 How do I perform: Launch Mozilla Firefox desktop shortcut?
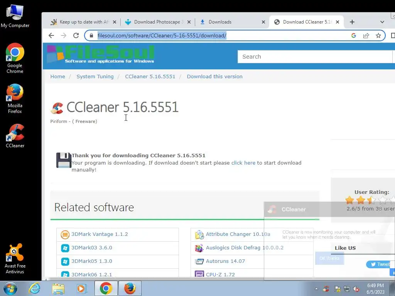15,99
